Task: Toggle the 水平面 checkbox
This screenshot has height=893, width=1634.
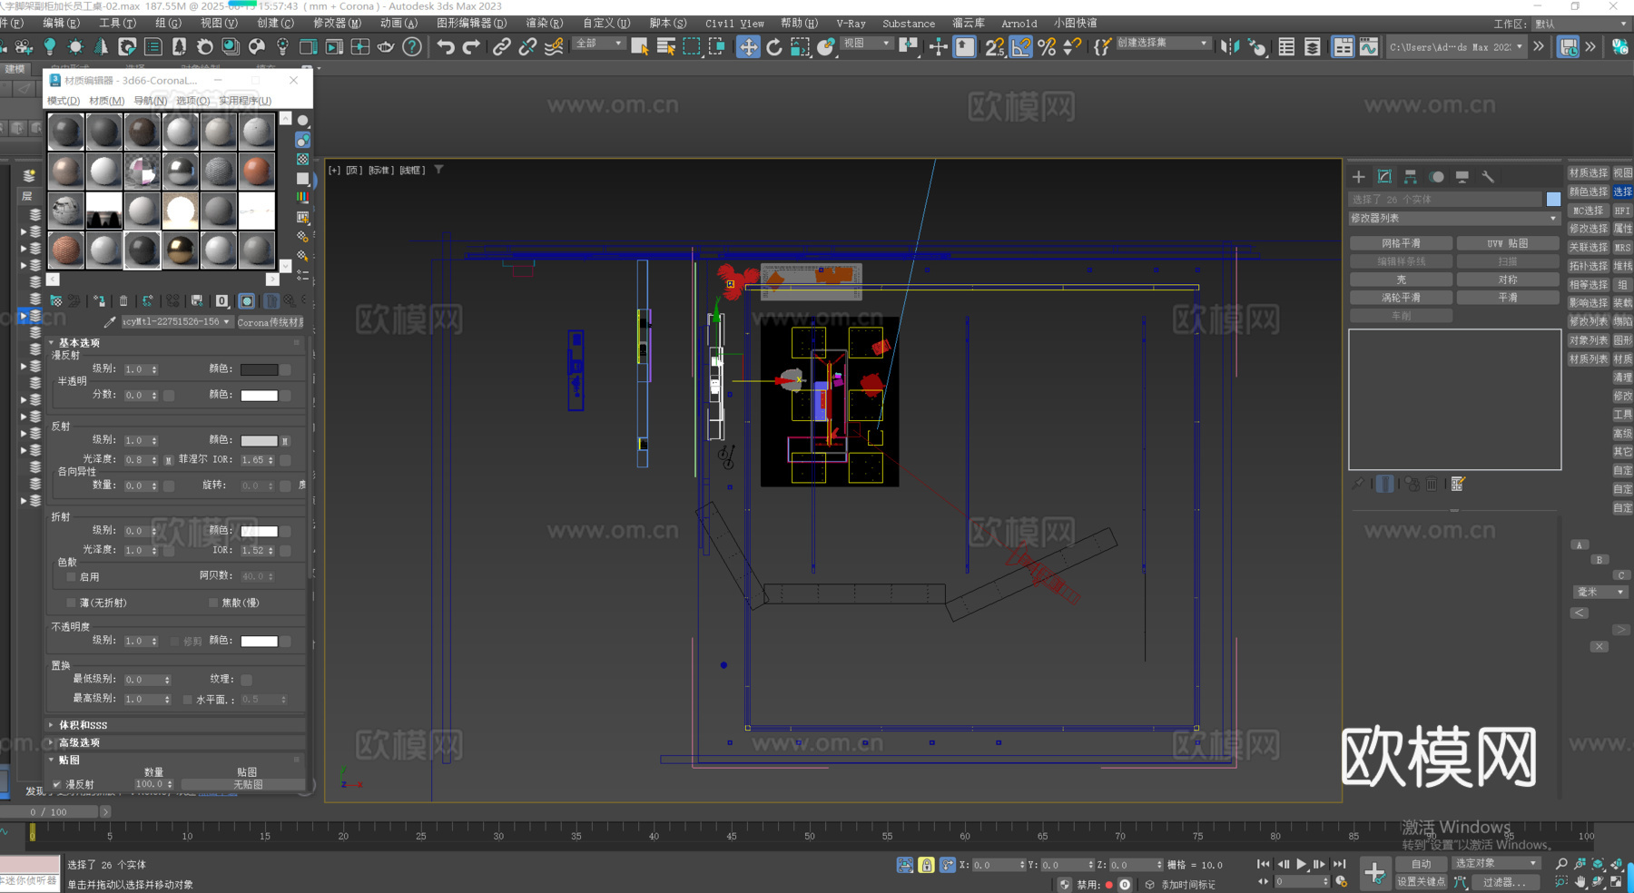Action: 187,700
